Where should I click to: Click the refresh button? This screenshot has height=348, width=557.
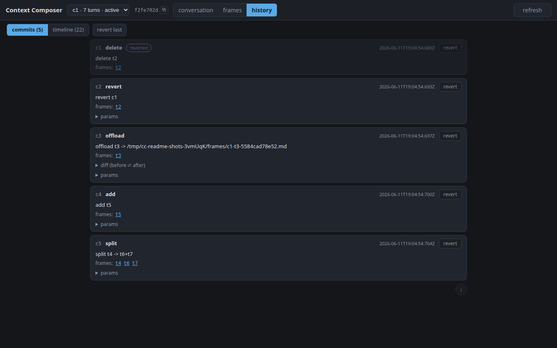click(532, 10)
